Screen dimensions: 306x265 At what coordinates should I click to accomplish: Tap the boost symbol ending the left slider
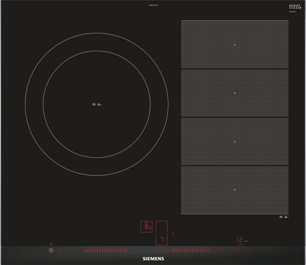click(x=135, y=251)
